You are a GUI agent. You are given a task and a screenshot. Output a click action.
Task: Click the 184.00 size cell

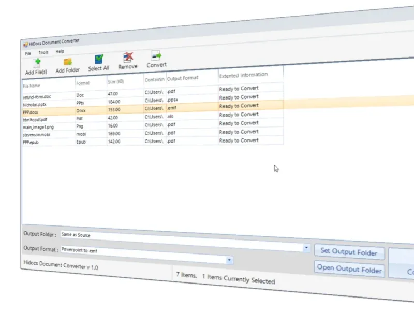pyautogui.click(x=125, y=102)
